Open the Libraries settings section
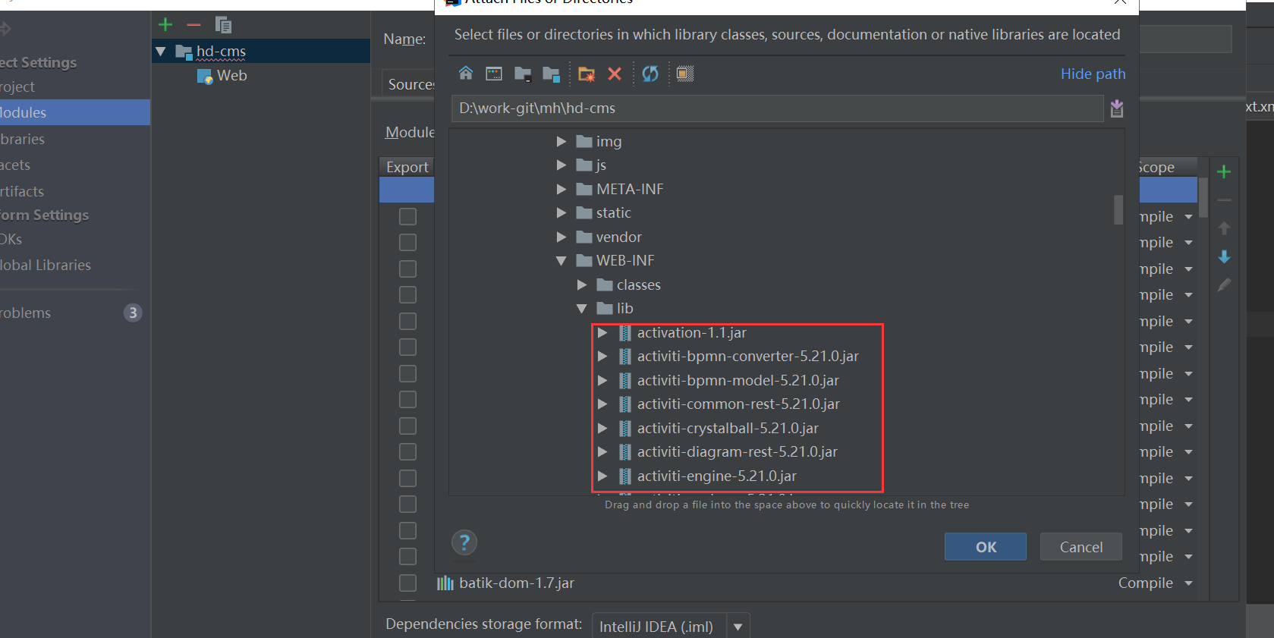The height and width of the screenshot is (638, 1274). 23,139
